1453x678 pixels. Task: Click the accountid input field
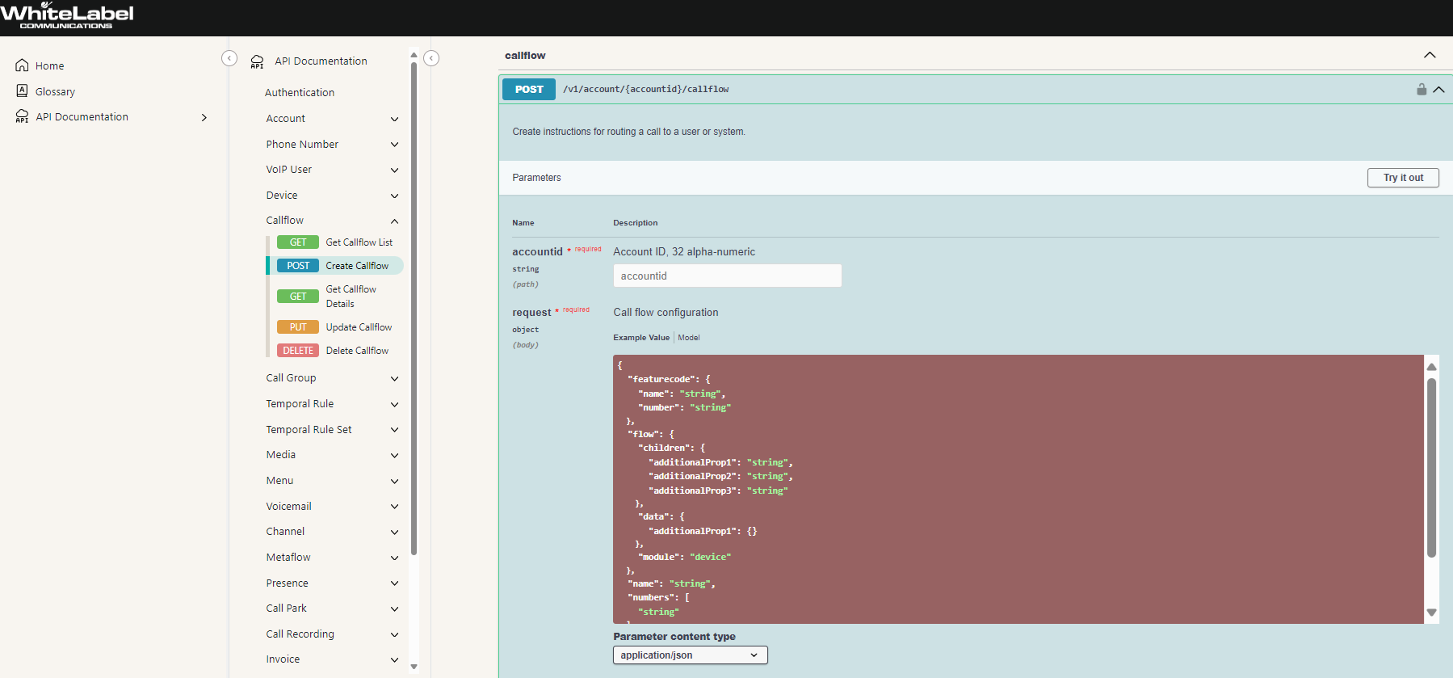point(727,276)
